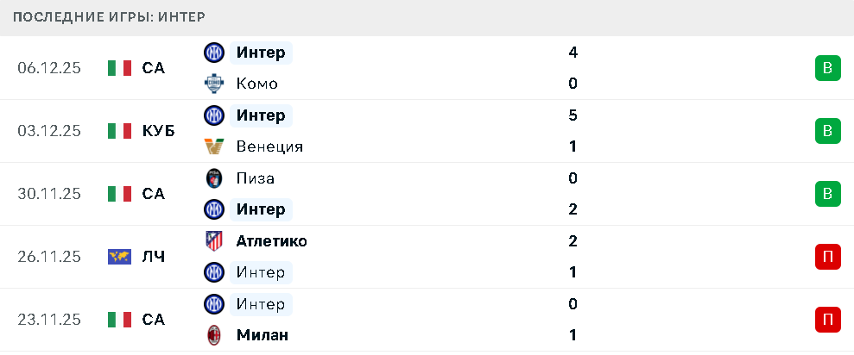This screenshot has height=355, width=854.
Task: Click the red П badge for Milan match
Action: 827,320
